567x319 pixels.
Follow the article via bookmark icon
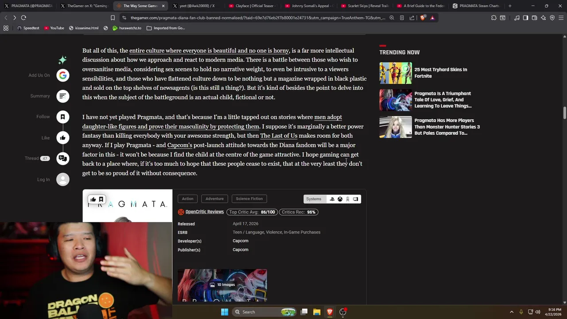coord(63,117)
